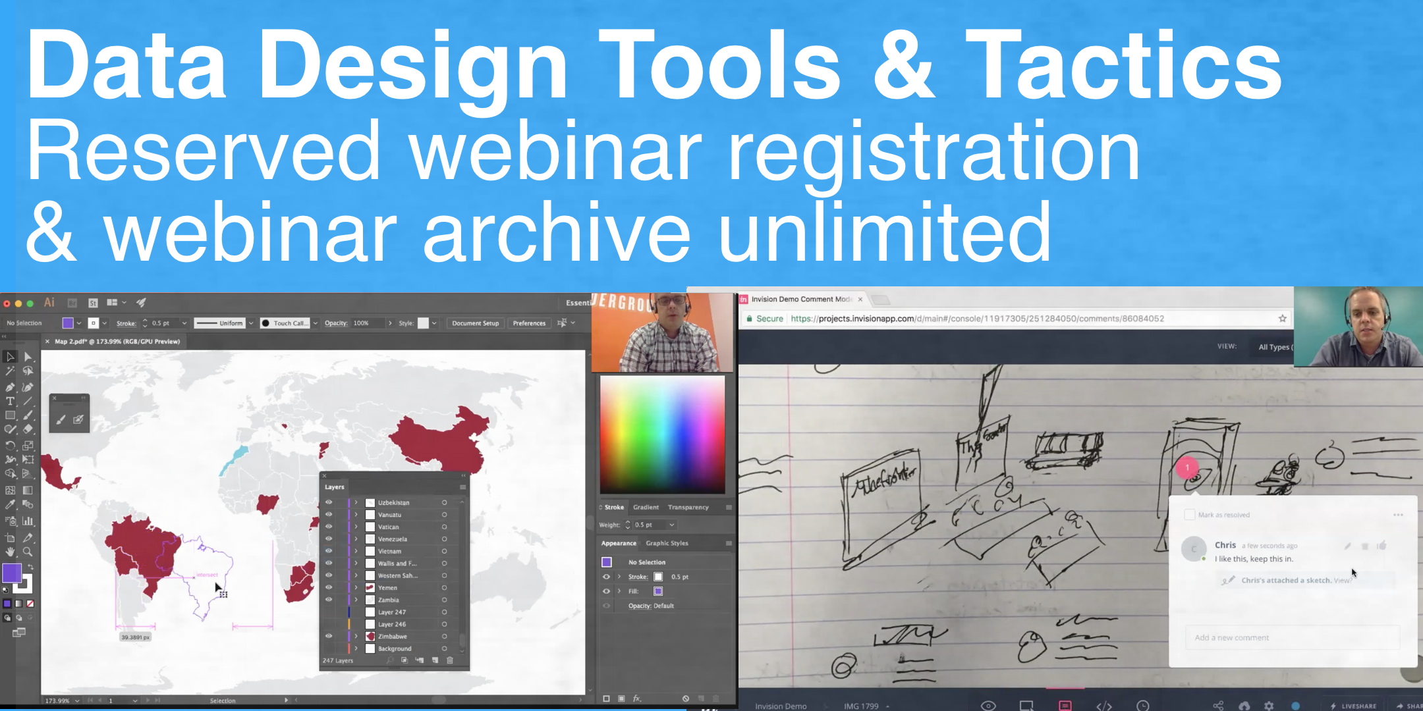The width and height of the screenshot is (1423, 711).
Task: Open History mode clock icon in InVision
Action: point(1143,706)
